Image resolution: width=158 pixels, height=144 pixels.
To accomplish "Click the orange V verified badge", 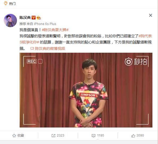I will tap(33, 18).
